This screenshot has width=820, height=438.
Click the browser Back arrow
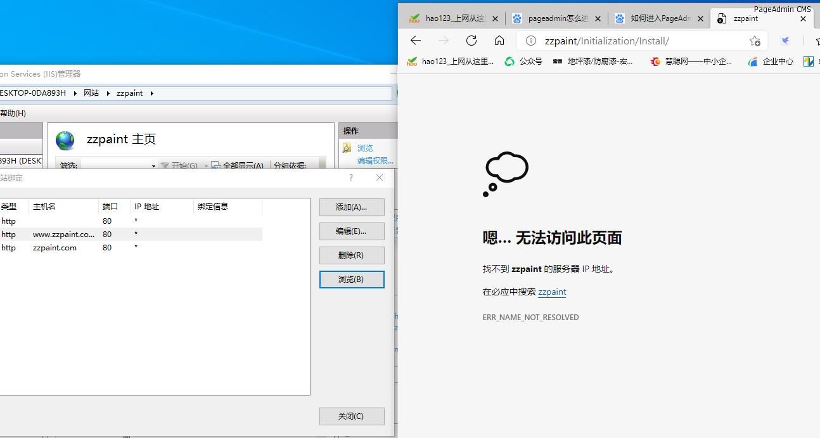pyautogui.click(x=416, y=41)
